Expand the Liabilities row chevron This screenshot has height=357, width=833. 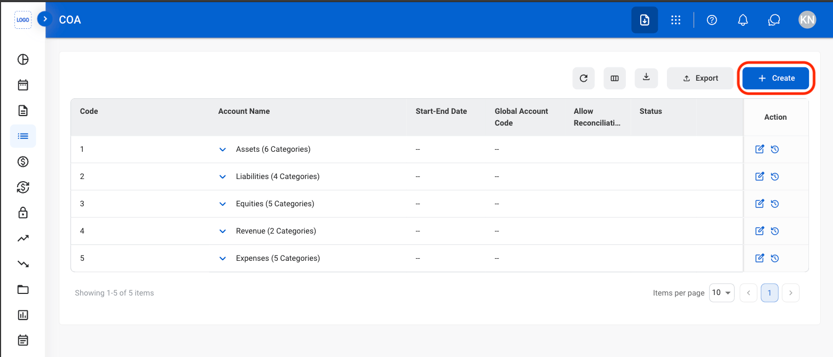tap(223, 177)
